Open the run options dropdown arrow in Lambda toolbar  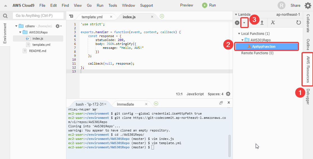(x=244, y=23)
